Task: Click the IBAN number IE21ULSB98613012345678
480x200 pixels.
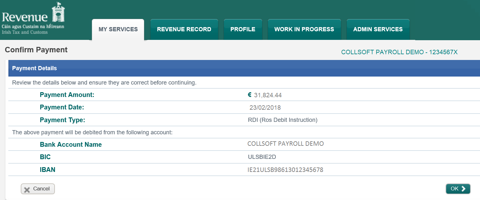Action: coord(285,170)
